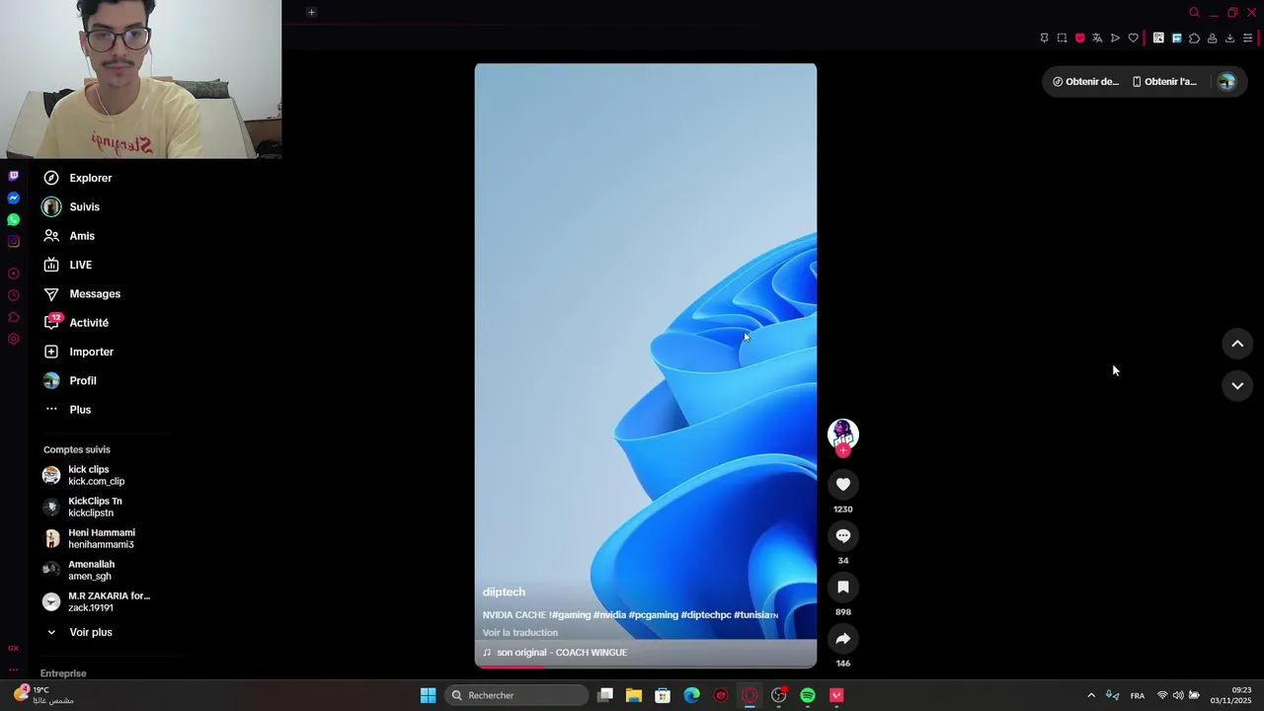Open the volume control in system tray

pyautogui.click(x=1178, y=695)
